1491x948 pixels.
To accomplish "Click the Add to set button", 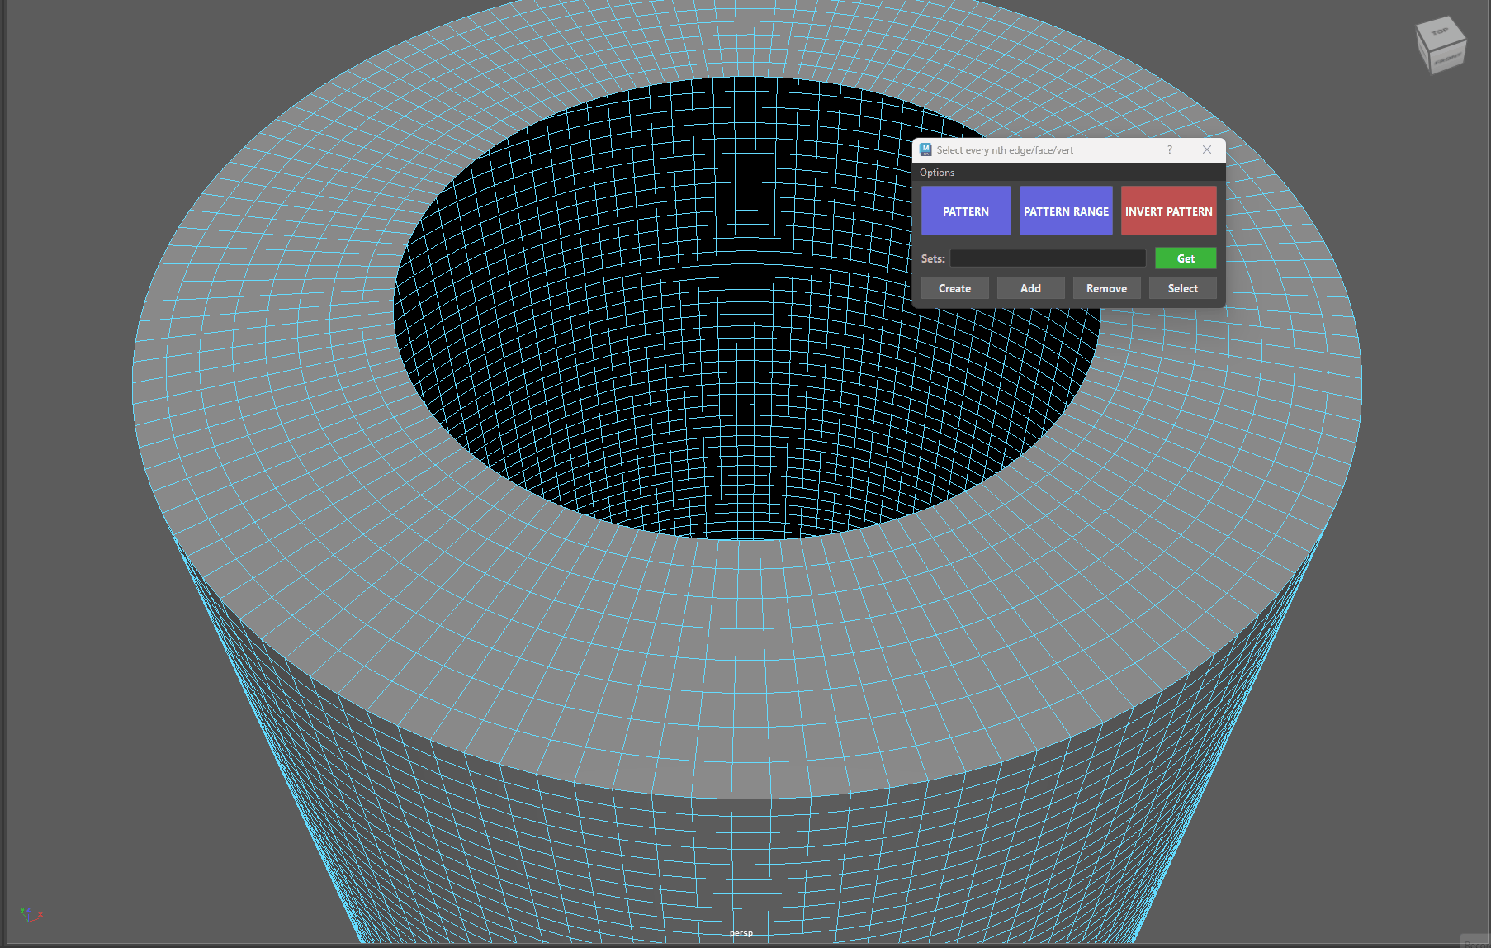I will pyautogui.click(x=1030, y=288).
